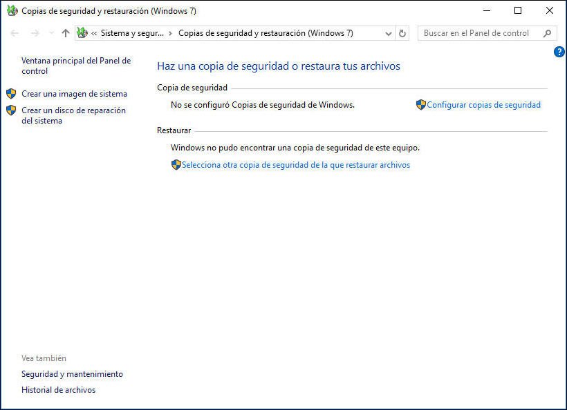The width and height of the screenshot is (567, 410).
Task: Click shield icon beside Configurar copias de seguridad
Action: point(421,105)
